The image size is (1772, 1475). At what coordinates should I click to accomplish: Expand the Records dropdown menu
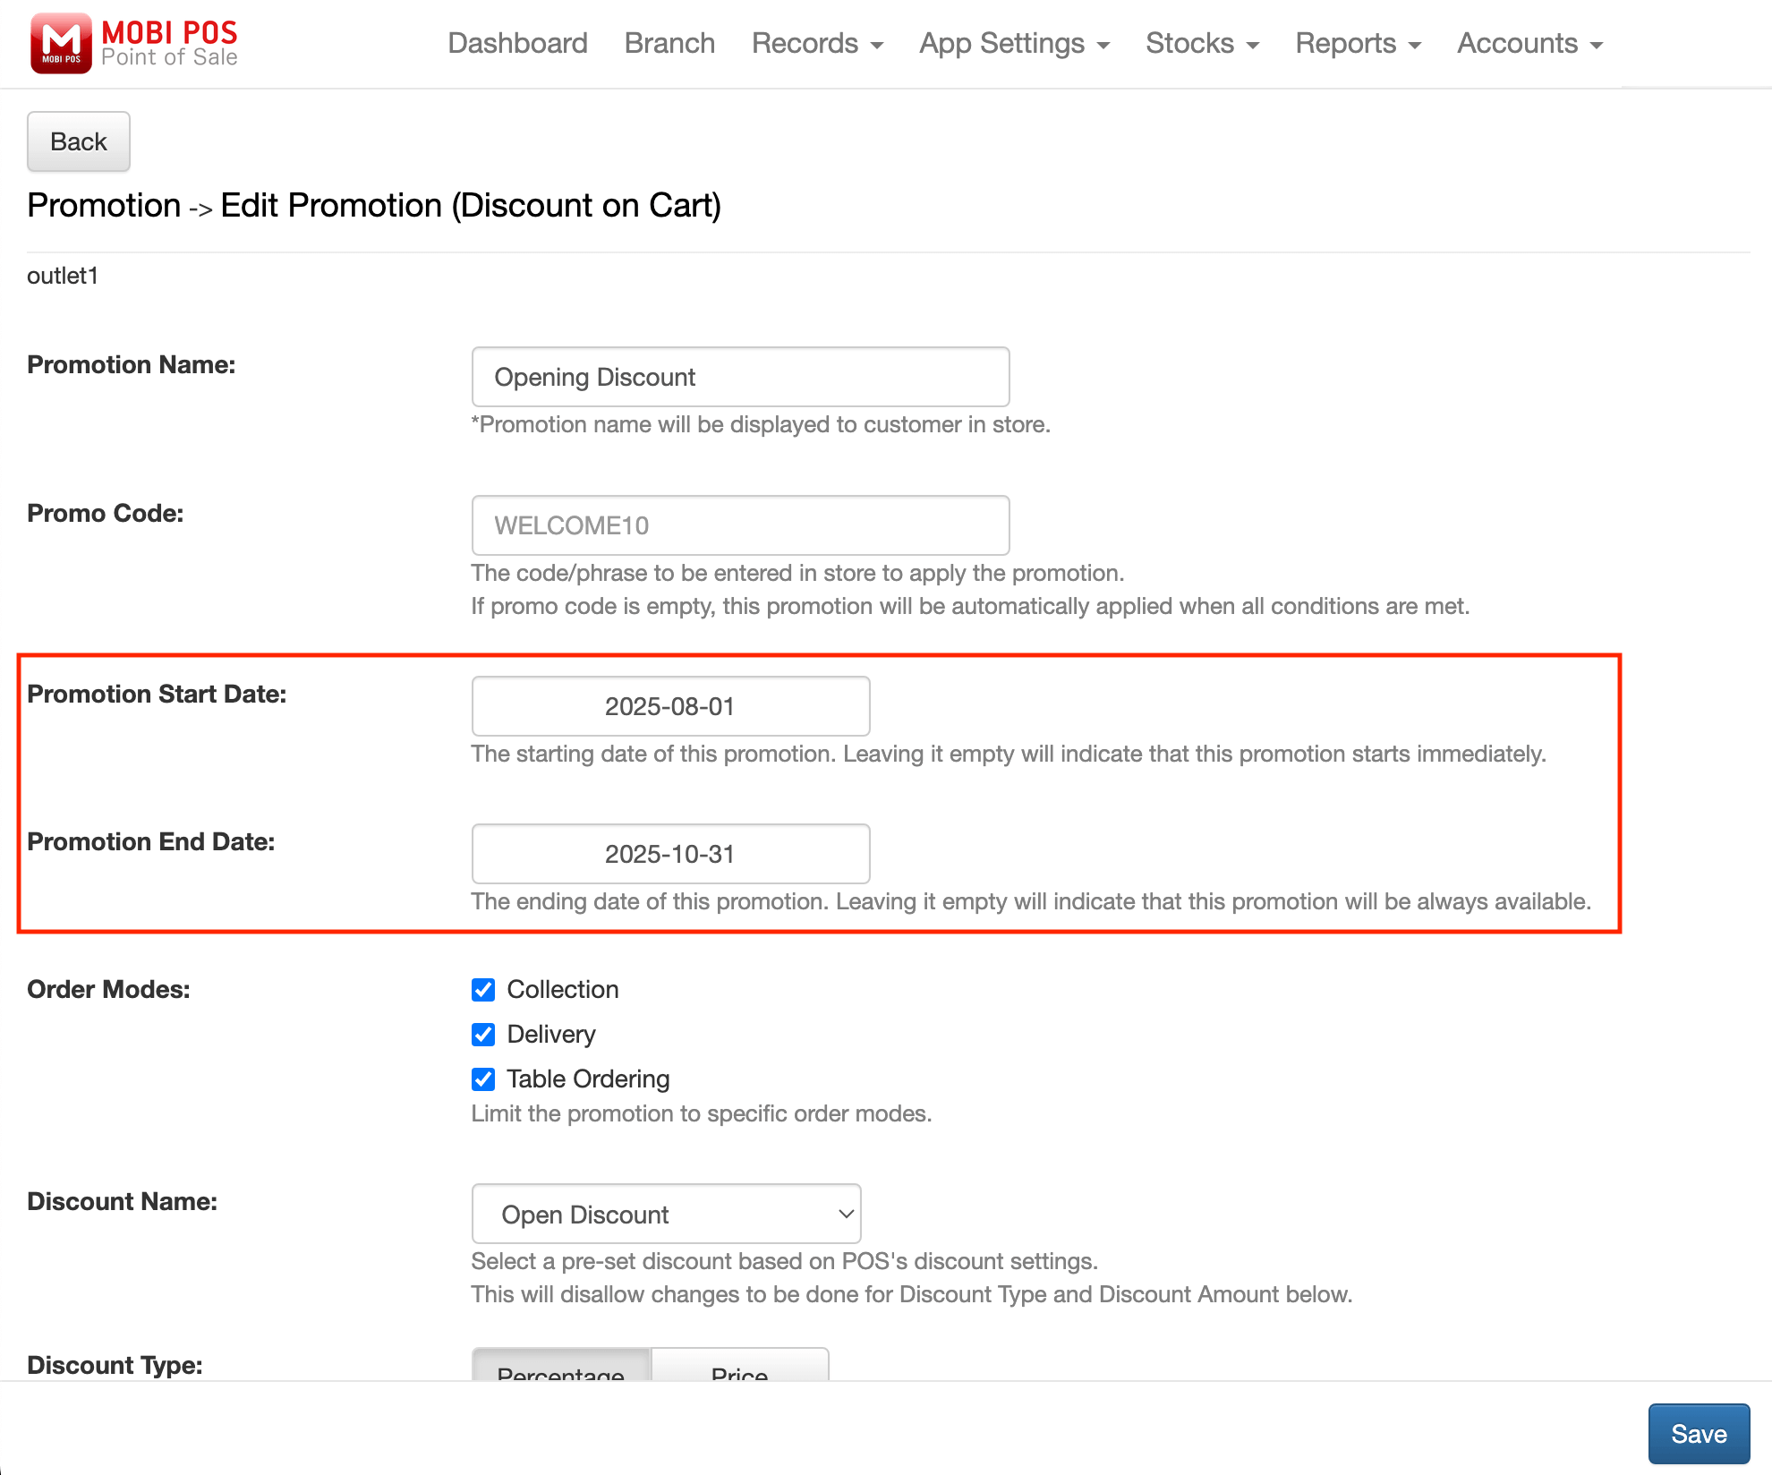click(817, 43)
